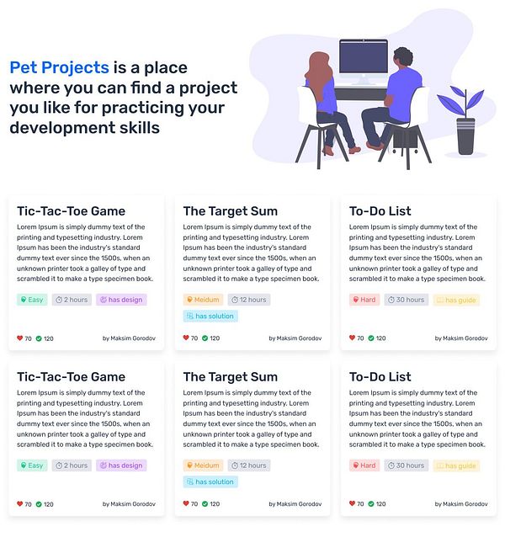505x548 pixels.
Task: Click by Maksim Gorodov on top To-Do card
Action: point(461,338)
